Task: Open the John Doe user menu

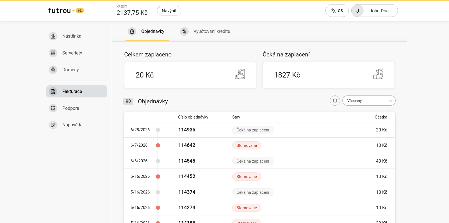Action: click(x=374, y=11)
